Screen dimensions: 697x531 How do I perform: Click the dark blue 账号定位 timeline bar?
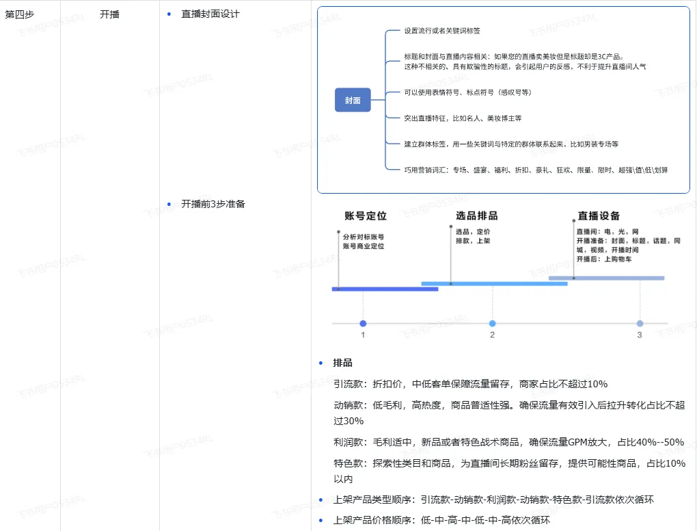coord(385,289)
